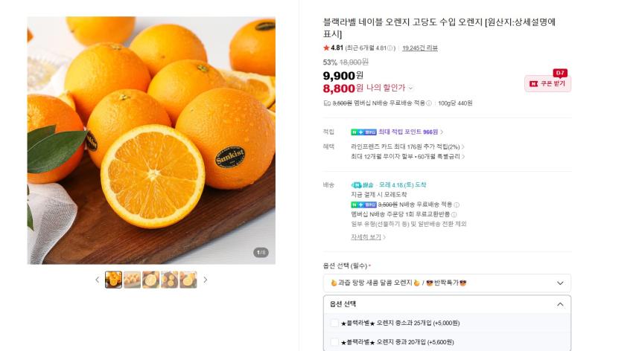Click the red star rating icon

326,48
